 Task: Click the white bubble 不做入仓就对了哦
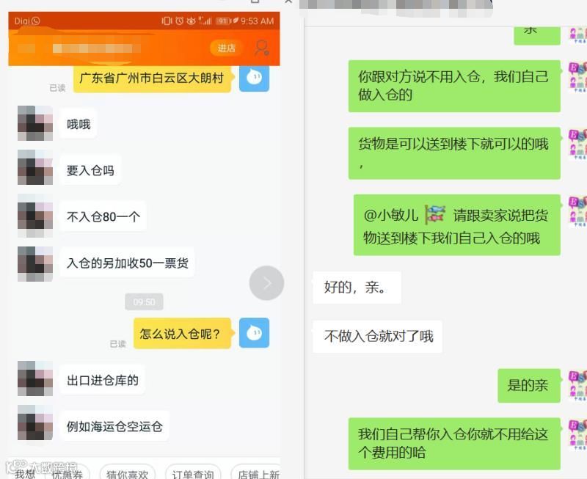click(x=378, y=337)
